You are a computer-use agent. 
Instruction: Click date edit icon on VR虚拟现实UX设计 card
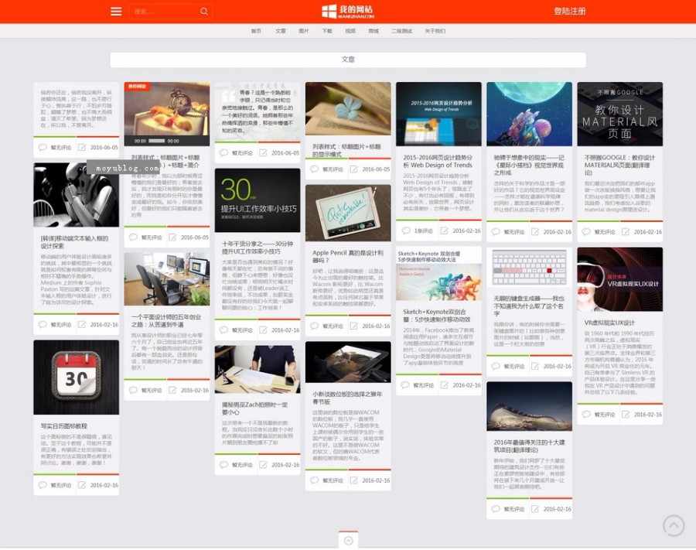[626, 414]
